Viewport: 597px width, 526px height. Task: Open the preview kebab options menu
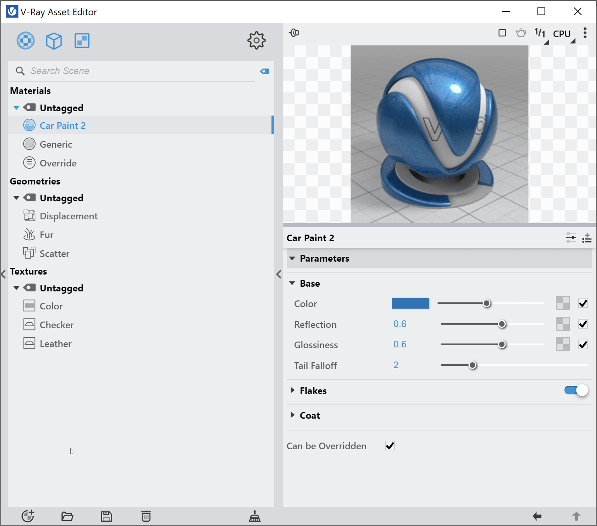tap(585, 33)
